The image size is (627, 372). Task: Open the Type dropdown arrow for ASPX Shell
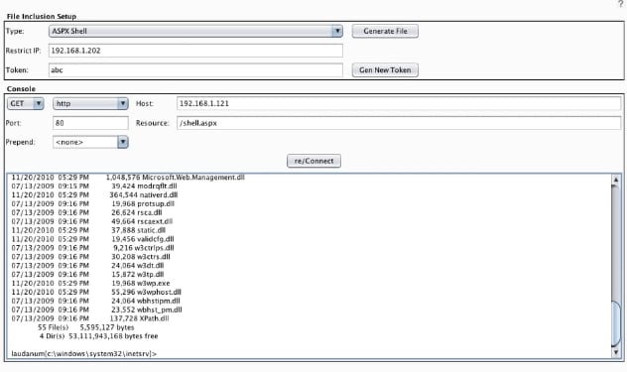337,31
